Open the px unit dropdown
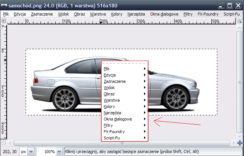 click(x=31, y=152)
